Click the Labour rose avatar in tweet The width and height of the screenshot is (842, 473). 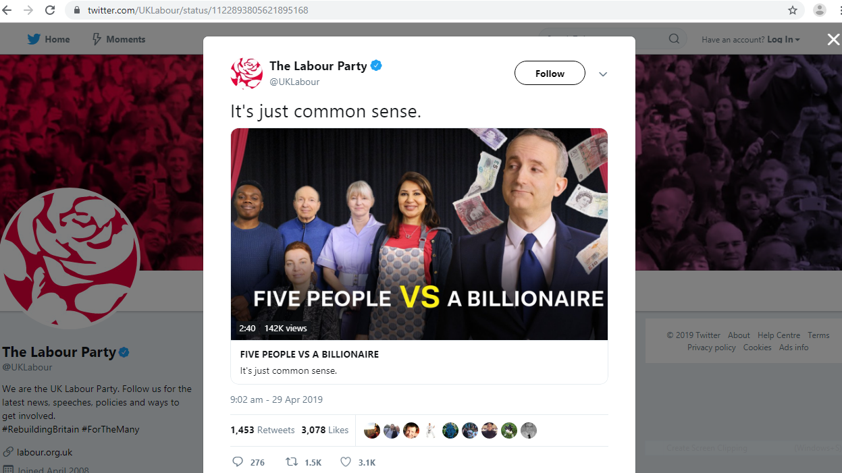(246, 73)
